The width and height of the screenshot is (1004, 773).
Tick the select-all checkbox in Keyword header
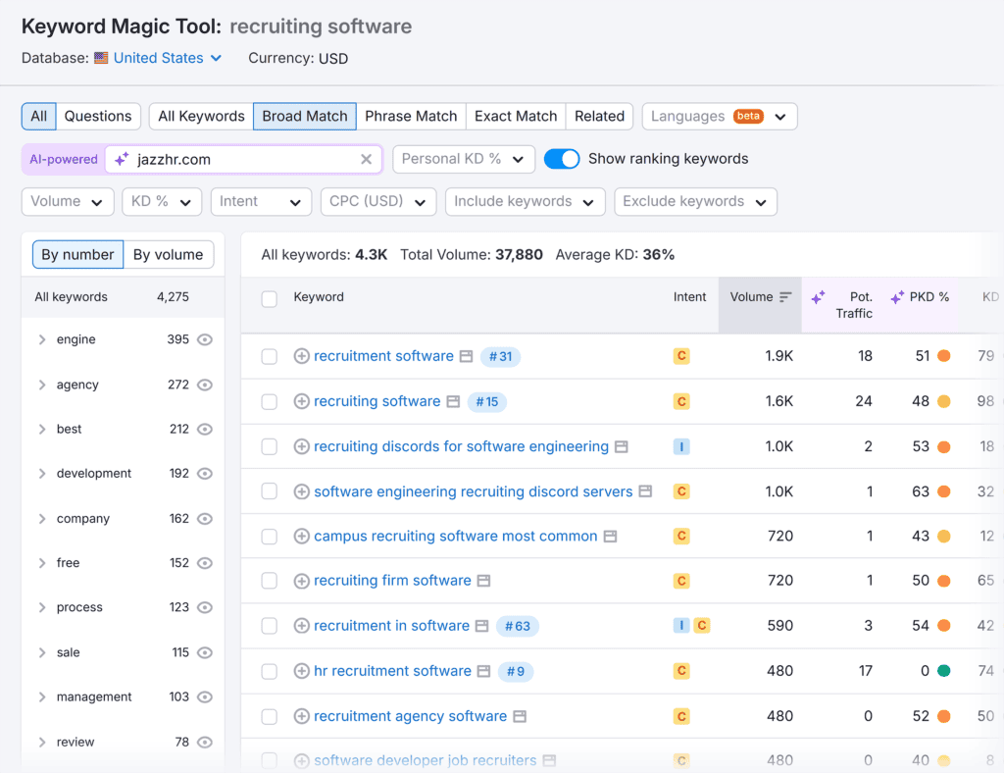point(269,298)
